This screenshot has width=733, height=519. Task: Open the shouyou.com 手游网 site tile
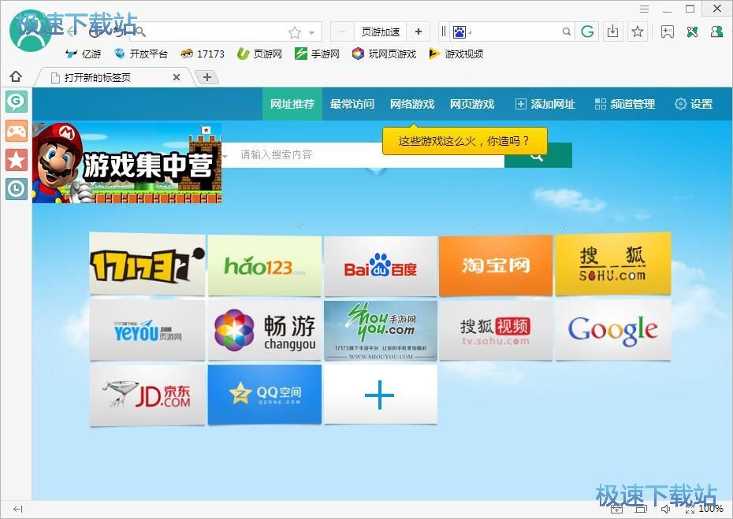point(381,330)
